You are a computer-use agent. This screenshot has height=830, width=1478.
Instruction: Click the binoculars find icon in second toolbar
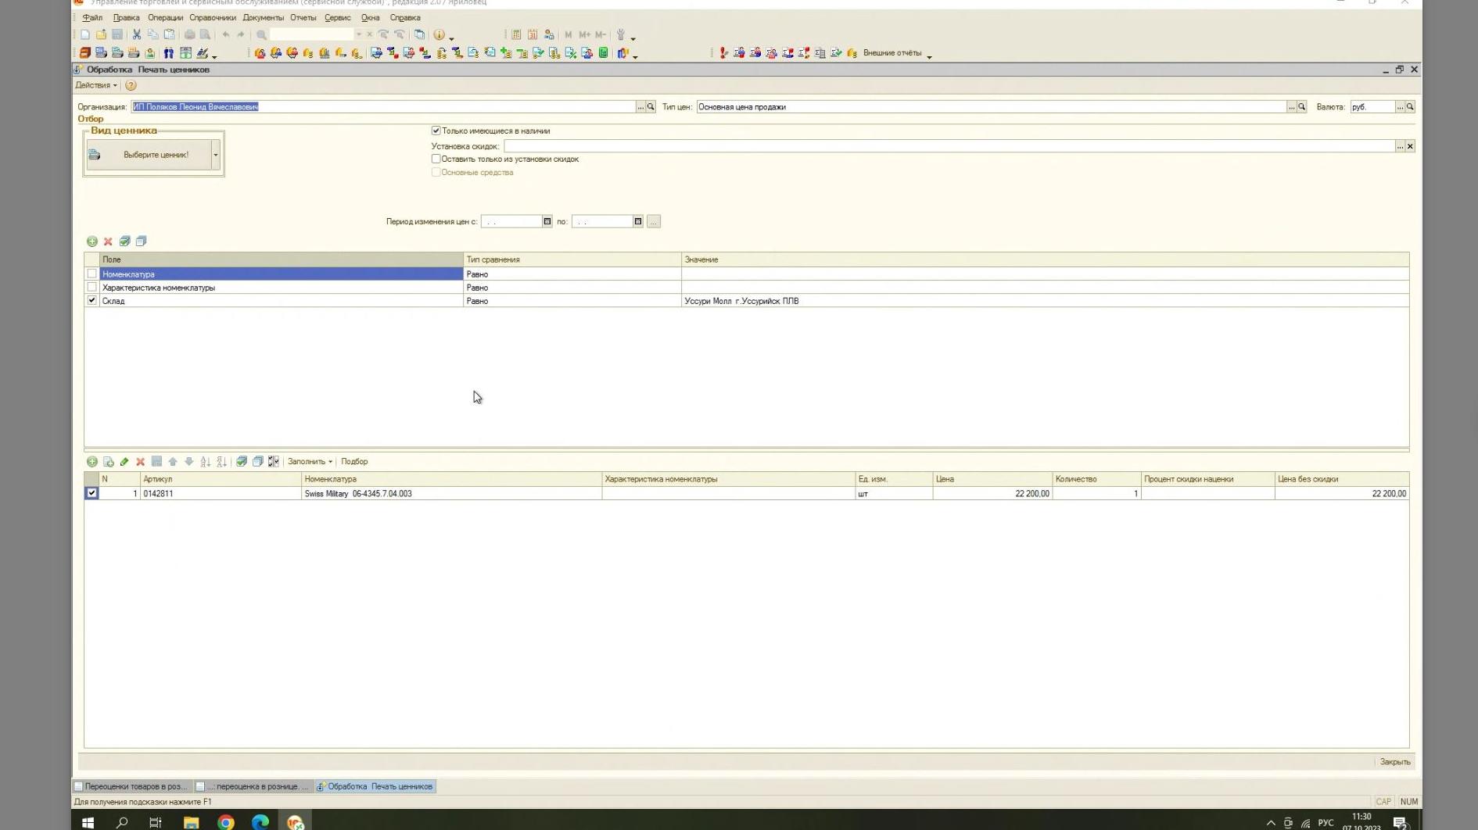[169, 53]
